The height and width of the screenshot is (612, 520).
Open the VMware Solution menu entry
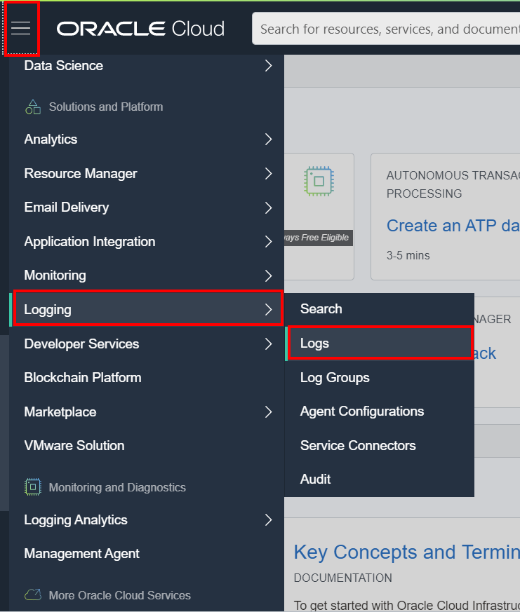click(x=74, y=445)
